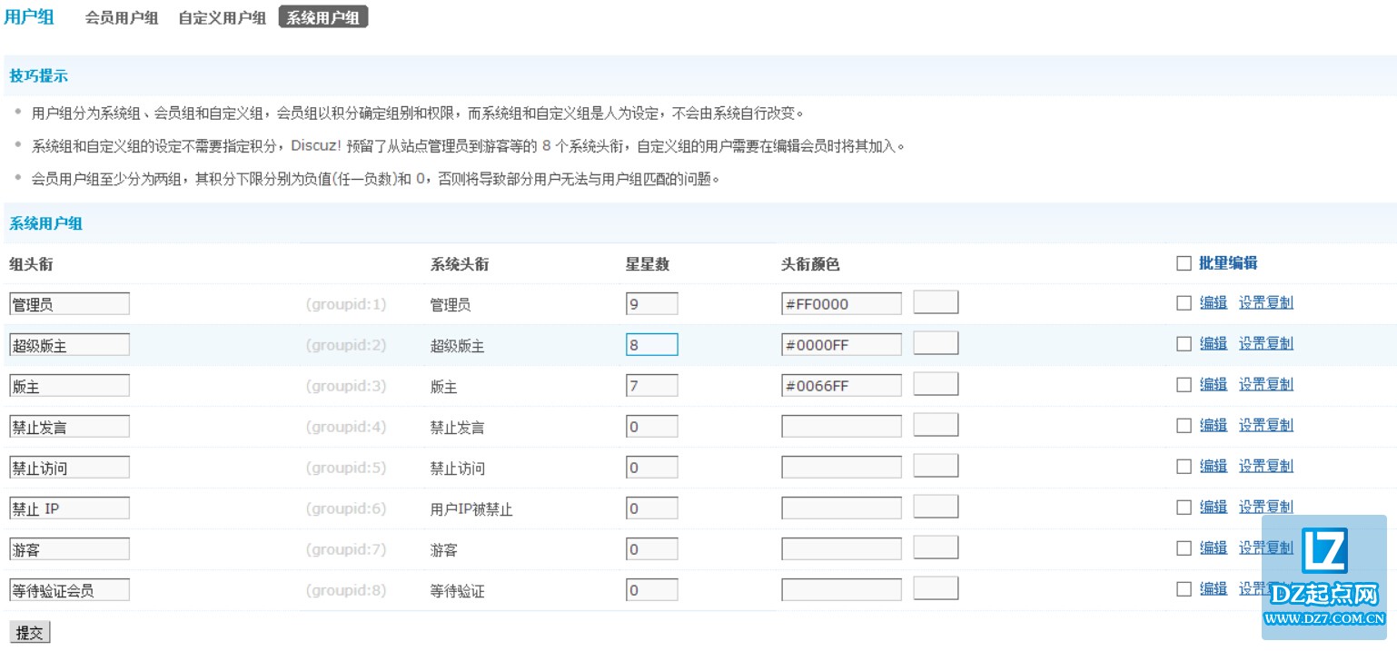
Task: Check the checkbox on the 管理员 row
Action: [1184, 302]
